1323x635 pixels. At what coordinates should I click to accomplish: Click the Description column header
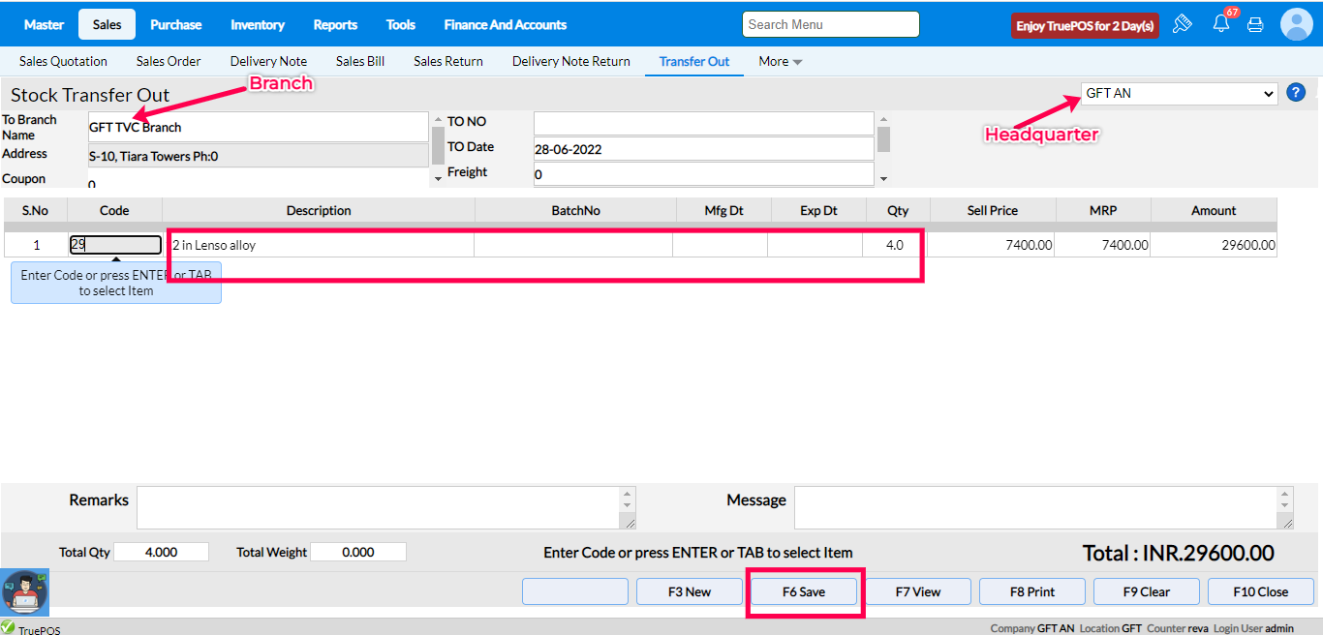(319, 210)
